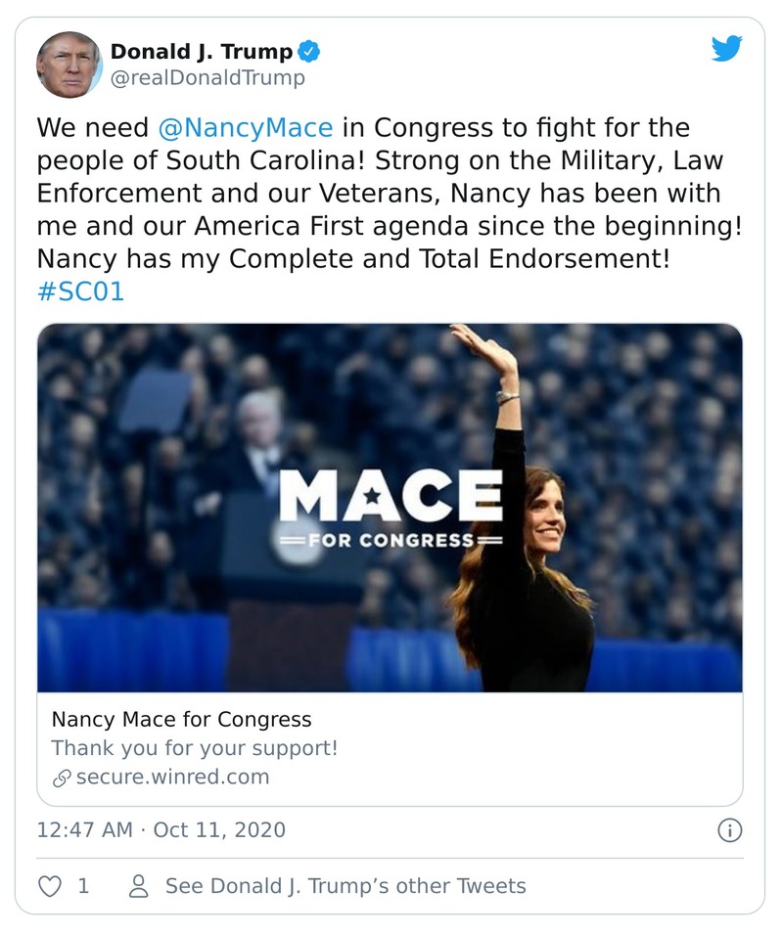Like the tweet with the heart icon

pos(49,886)
